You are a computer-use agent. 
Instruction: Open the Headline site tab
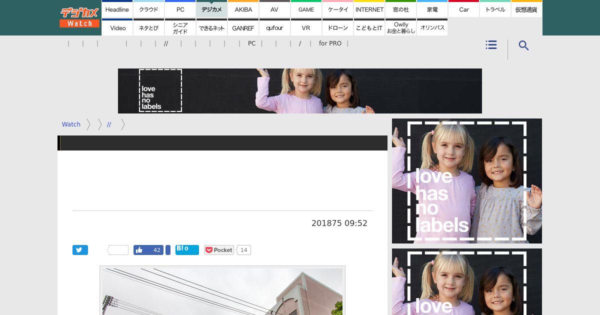coord(117,9)
